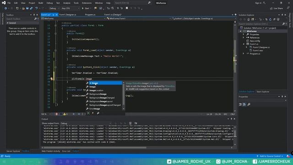Click Add to Source Control in status bar
Screen dimensions: 293x165
(x=270, y=156)
